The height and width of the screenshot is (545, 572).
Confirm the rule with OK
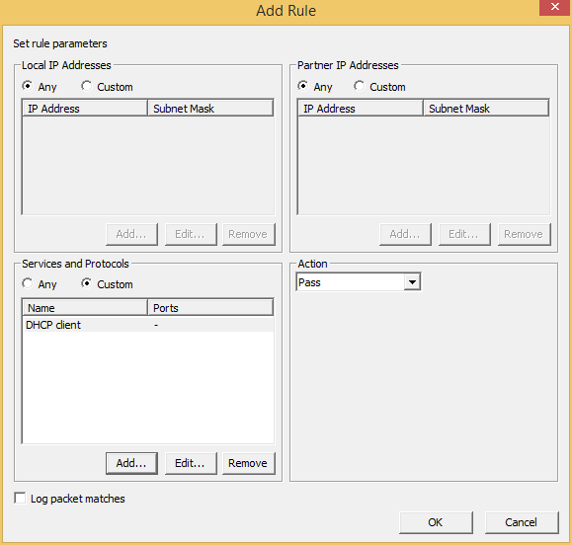pos(436,522)
